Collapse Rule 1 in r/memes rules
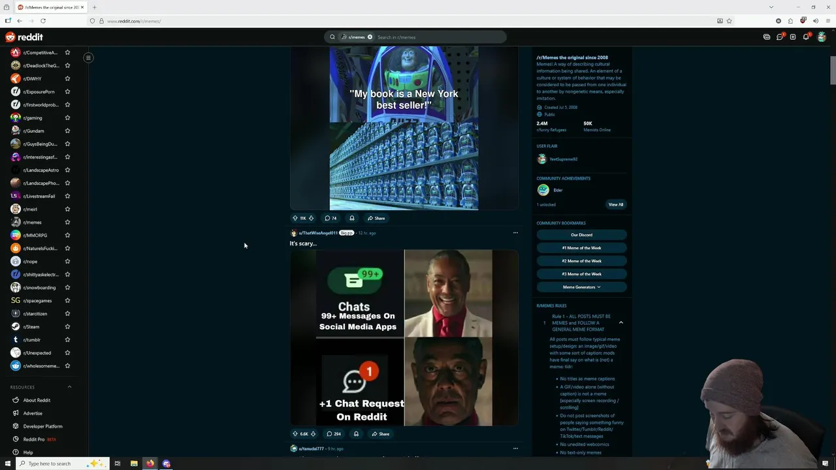The image size is (836, 470). (x=621, y=322)
